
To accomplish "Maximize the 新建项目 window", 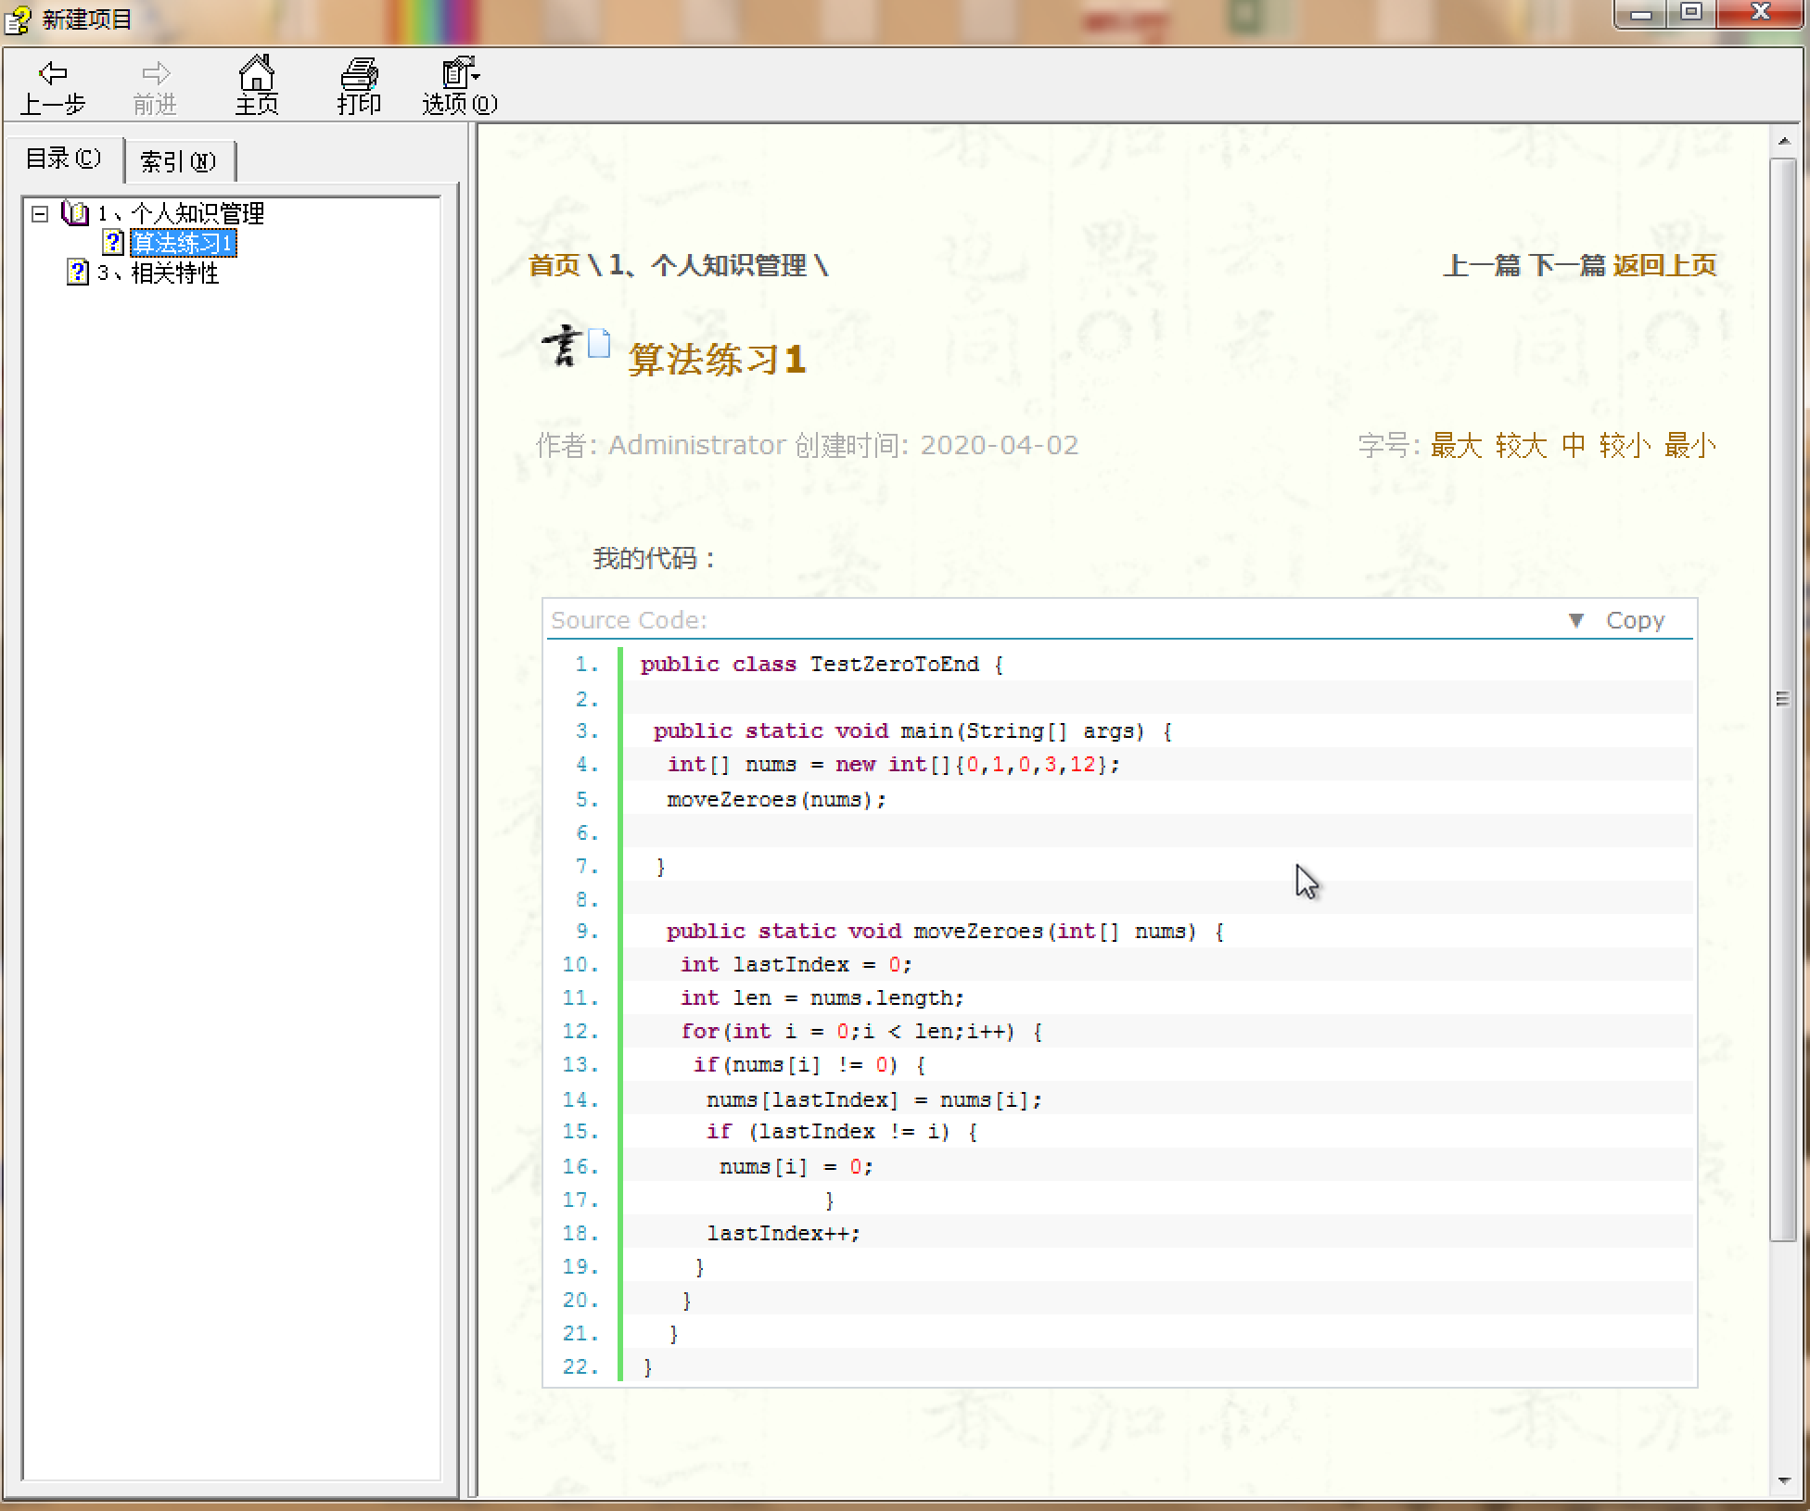I will (x=1691, y=13).
